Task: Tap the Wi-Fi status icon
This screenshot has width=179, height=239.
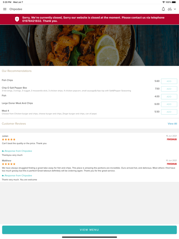Action: point(163,2)
